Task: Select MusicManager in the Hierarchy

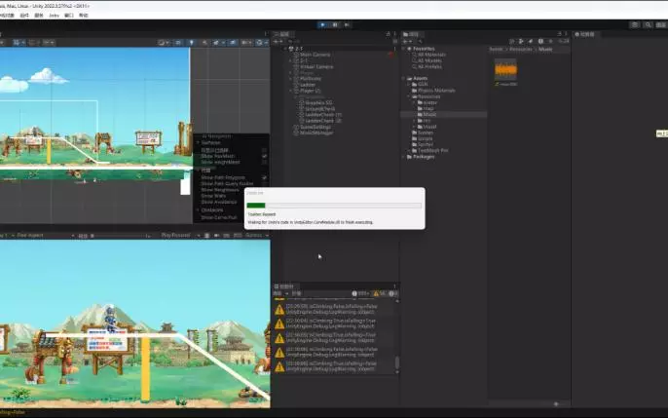Action: pyautogui.click(x=316, y=133)
